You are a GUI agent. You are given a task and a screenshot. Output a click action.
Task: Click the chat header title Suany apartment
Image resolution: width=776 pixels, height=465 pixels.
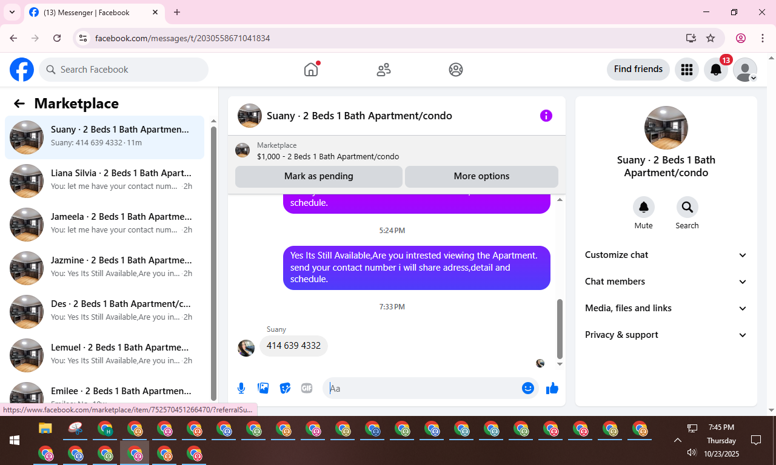coord(360,116)
